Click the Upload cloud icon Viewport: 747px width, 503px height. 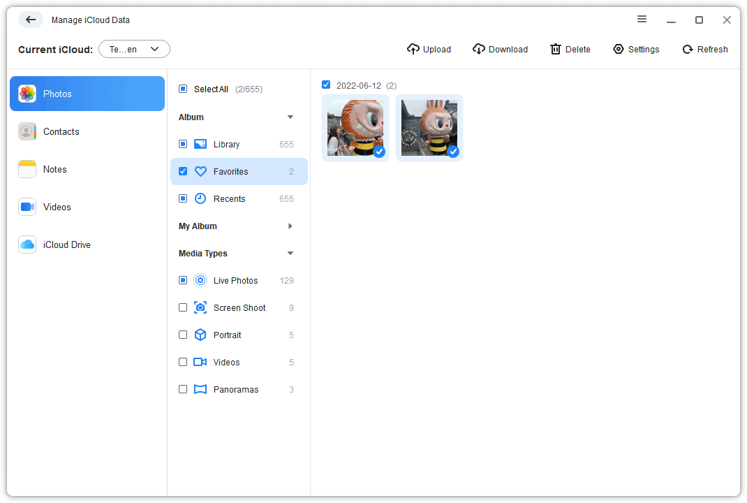click(x=413, y=49)
